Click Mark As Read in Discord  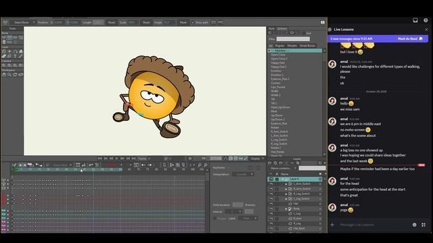click(410, 39)
